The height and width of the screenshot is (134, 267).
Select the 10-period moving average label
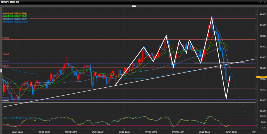pyautogui.click(x=15, y=13)
